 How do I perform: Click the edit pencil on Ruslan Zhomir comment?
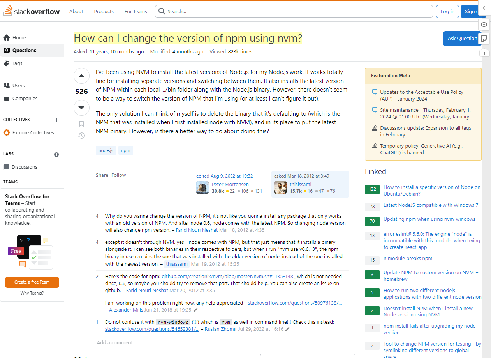click(287, 329)
